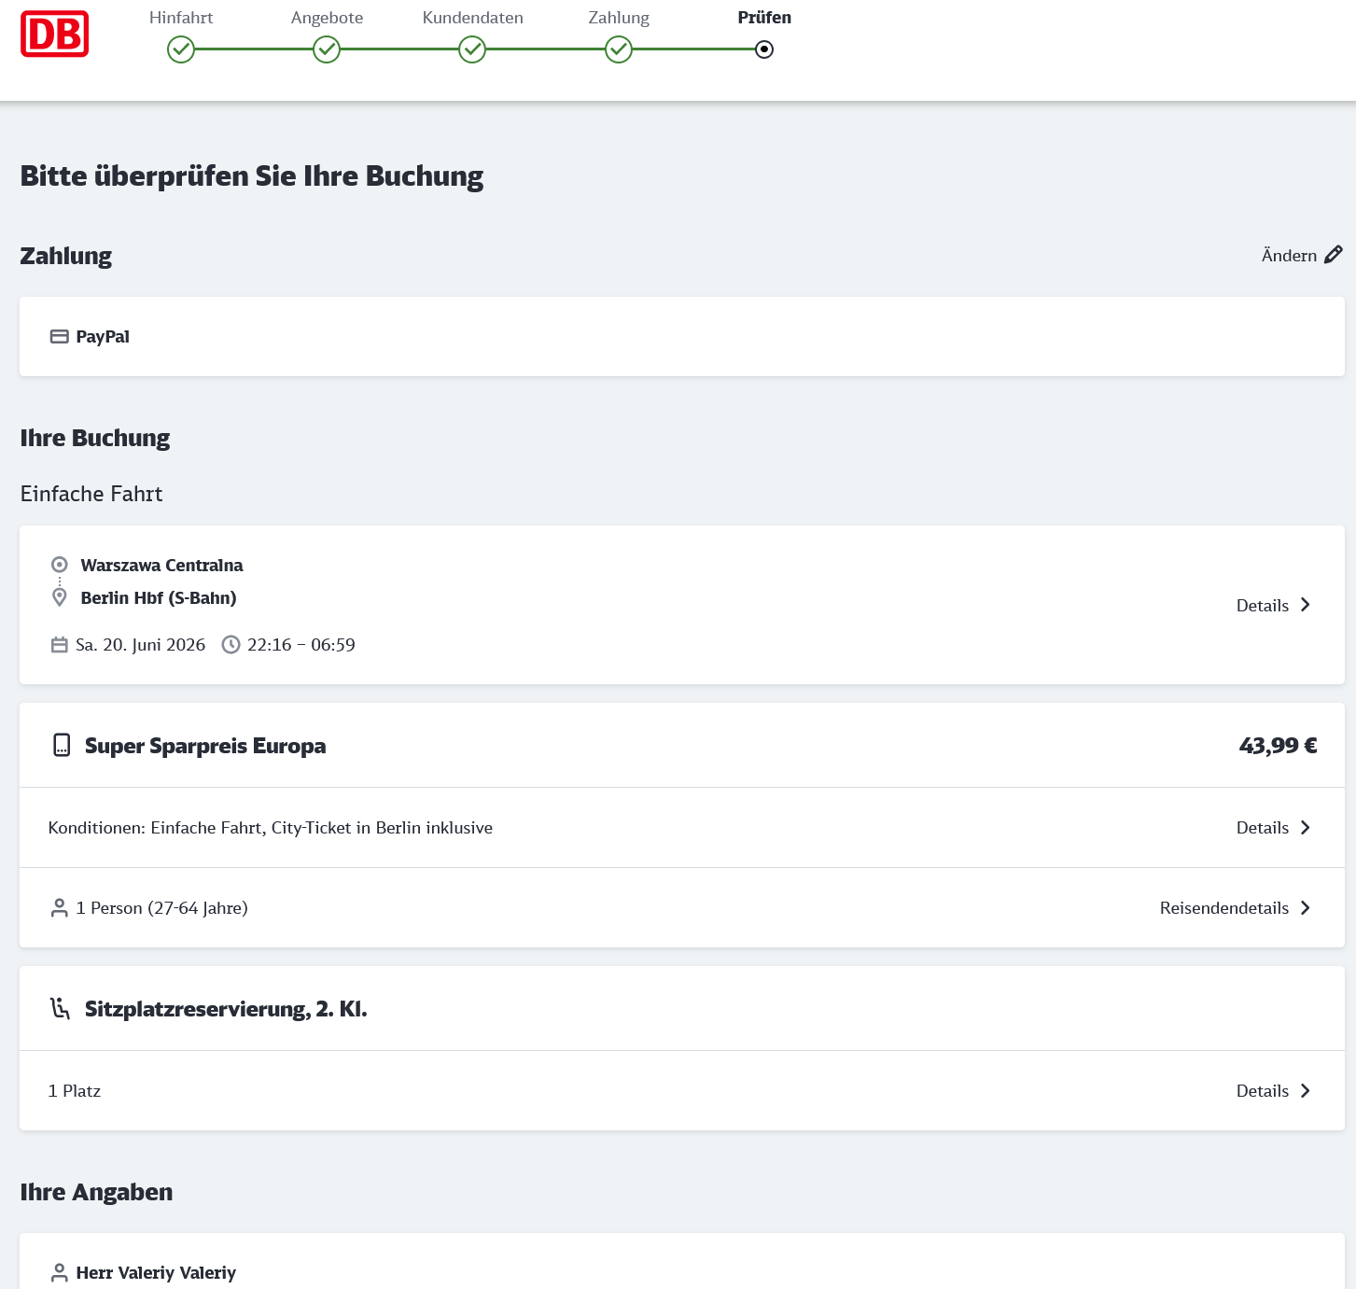This screenshot has width=1356, height=1289.
Task: Click the person icon next to 1 Person
Action: (59, 907)
